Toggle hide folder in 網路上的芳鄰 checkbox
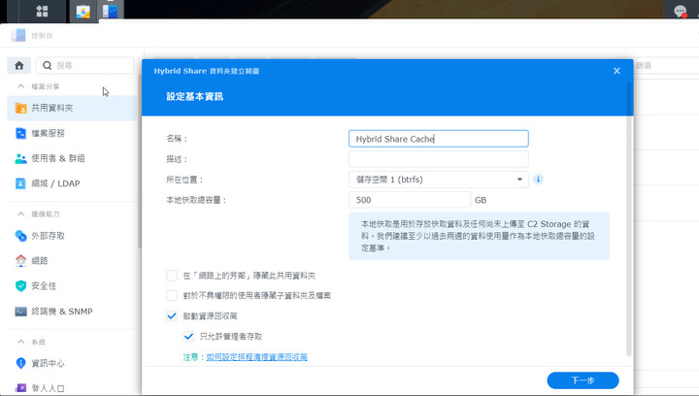 coord(172,276)
